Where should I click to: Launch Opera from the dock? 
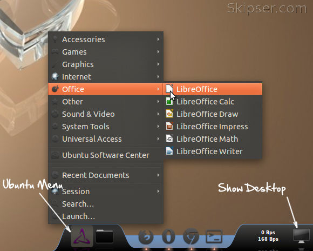(169, 236)
